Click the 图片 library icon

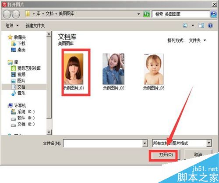point(14,81)
